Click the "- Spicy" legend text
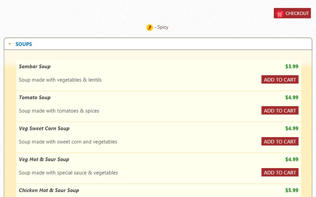The image size is (316, 197). 162,27
